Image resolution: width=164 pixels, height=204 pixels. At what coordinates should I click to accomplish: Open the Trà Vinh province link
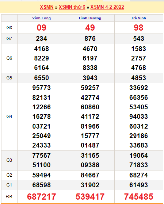coord(138,18)
